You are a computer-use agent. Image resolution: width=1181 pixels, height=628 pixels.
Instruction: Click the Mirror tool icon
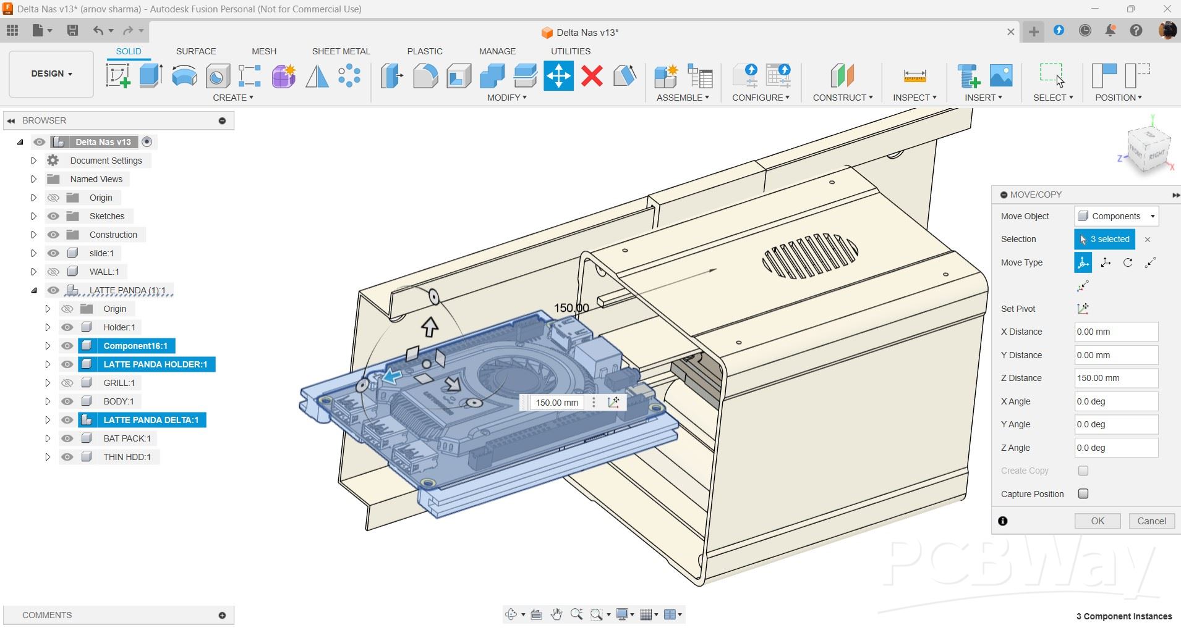317,76
